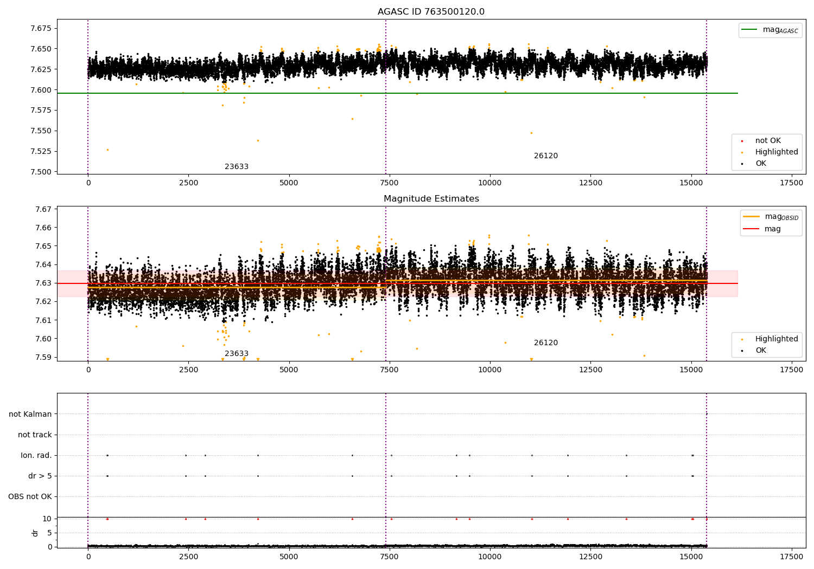814x569 pixels.
Task: Click the 10 tick on the dr axis
Action: (x=47, y=519)
